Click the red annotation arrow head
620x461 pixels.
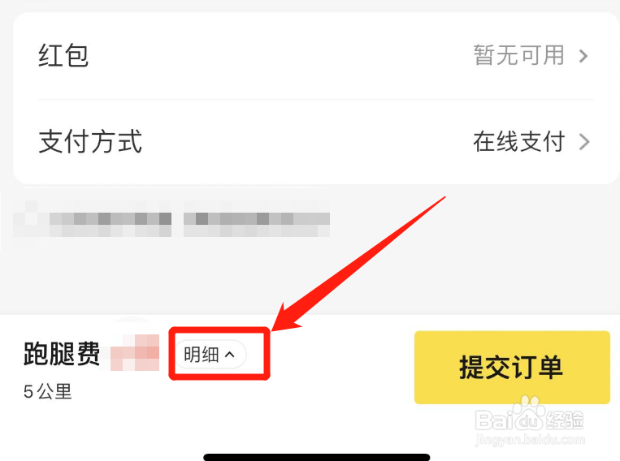[287, 317]
